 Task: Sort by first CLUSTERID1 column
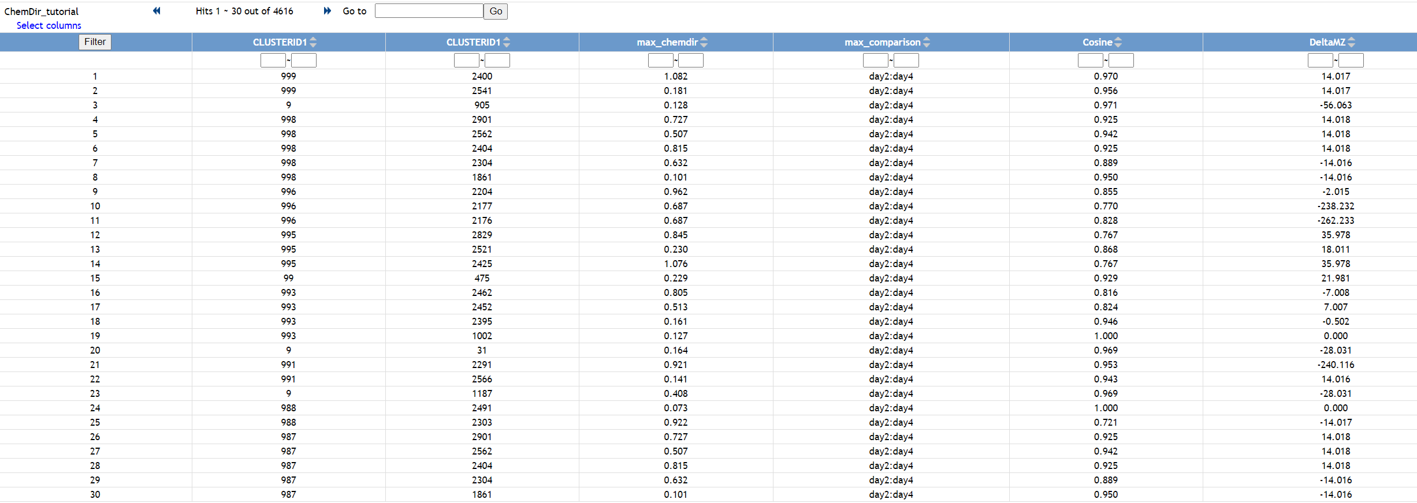[x=313, y=42]
